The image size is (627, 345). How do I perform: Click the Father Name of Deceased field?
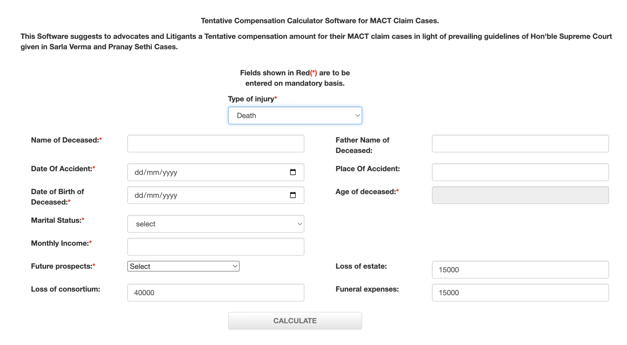point(520,144)
